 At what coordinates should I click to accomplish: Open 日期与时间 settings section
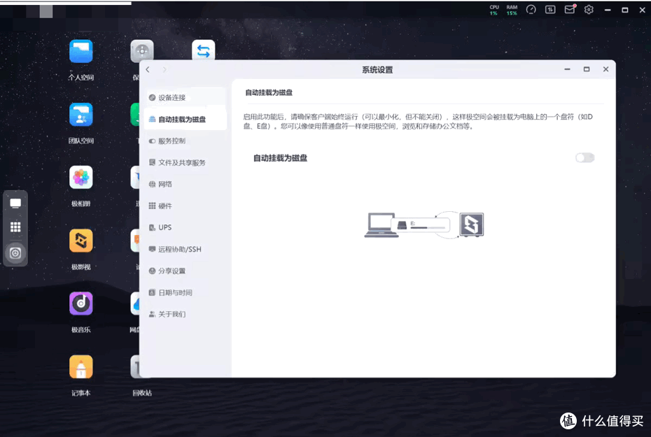pyautogui.click(x=185, y=293)
